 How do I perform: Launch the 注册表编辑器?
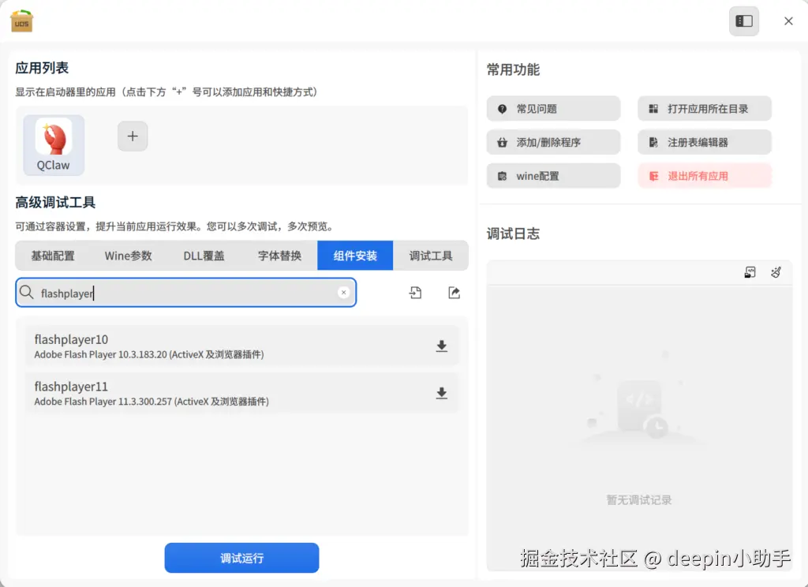click(x=705, y=142)
